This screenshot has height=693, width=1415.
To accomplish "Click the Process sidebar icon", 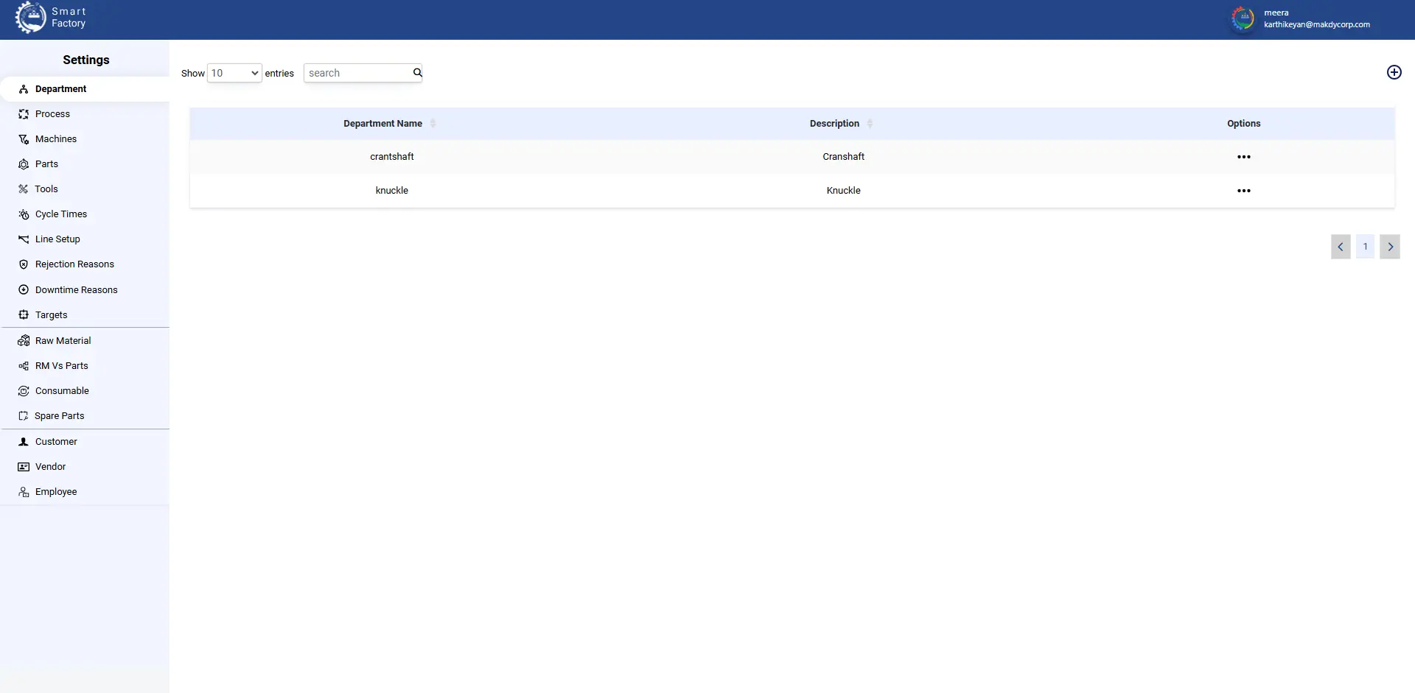I will (24, 114).
